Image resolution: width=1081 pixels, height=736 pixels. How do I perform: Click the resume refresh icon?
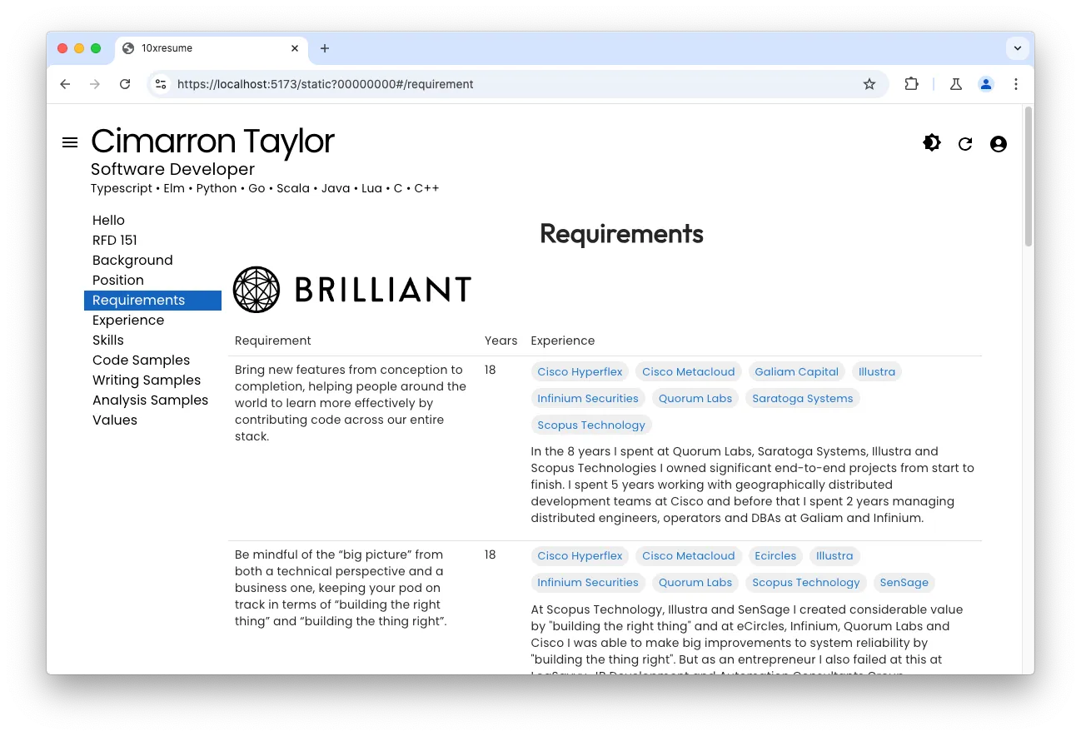(x=964, y=143)
